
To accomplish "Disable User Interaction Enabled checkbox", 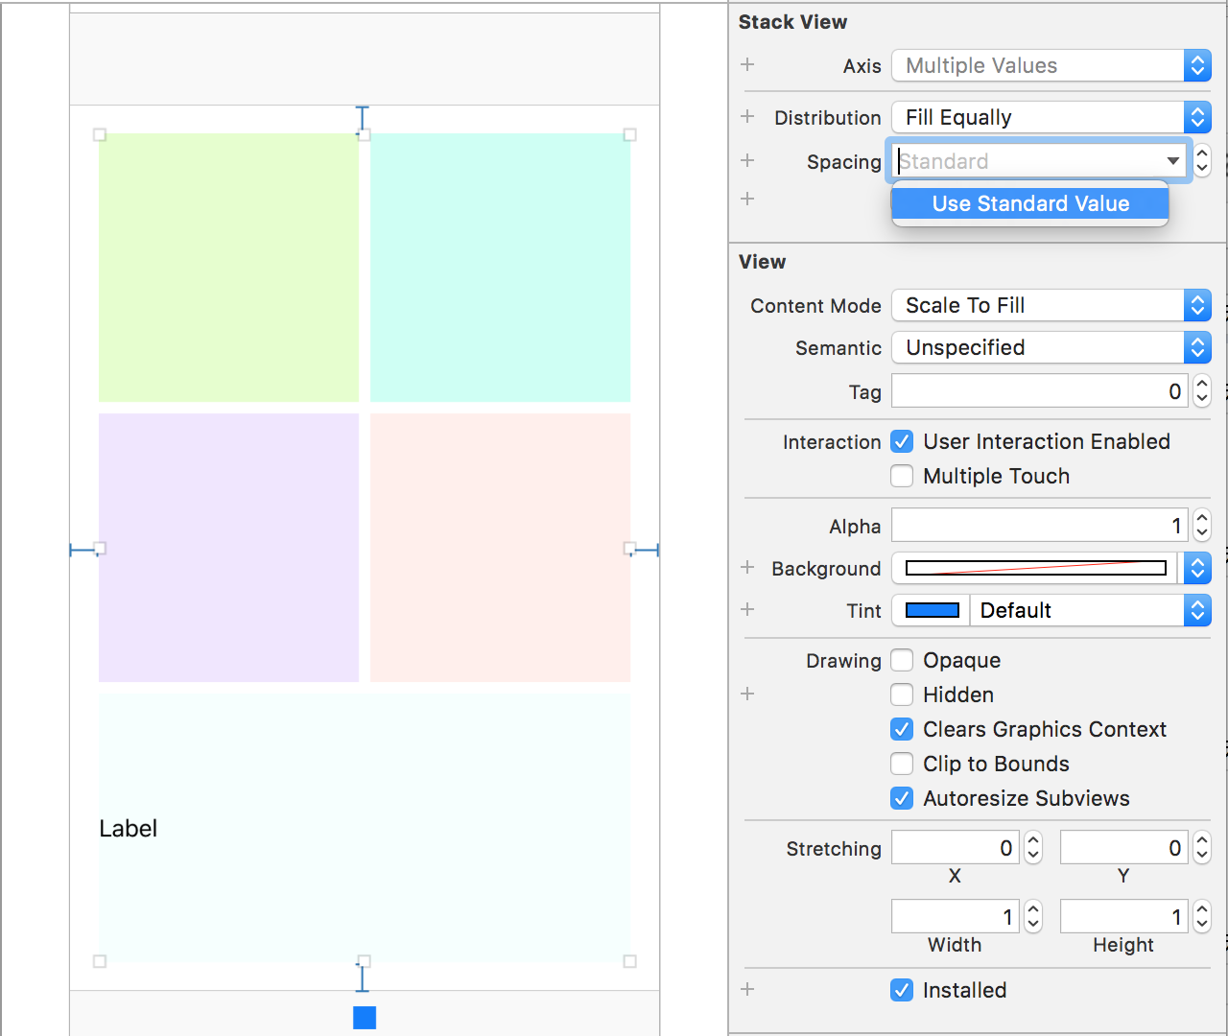I will [902, 441].
